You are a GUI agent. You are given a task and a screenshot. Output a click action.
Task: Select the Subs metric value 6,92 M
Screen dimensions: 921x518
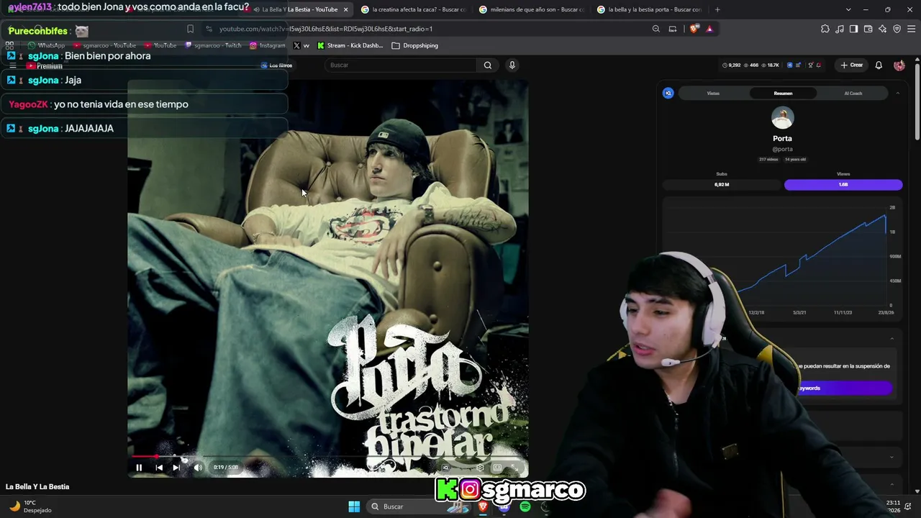722,185
